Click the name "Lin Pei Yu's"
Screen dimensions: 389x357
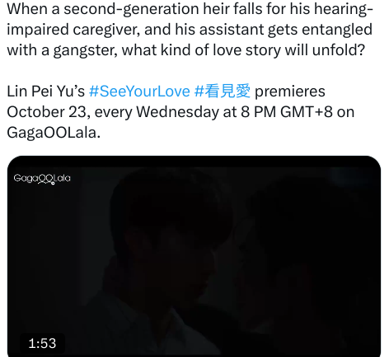[x=45, y=92]
